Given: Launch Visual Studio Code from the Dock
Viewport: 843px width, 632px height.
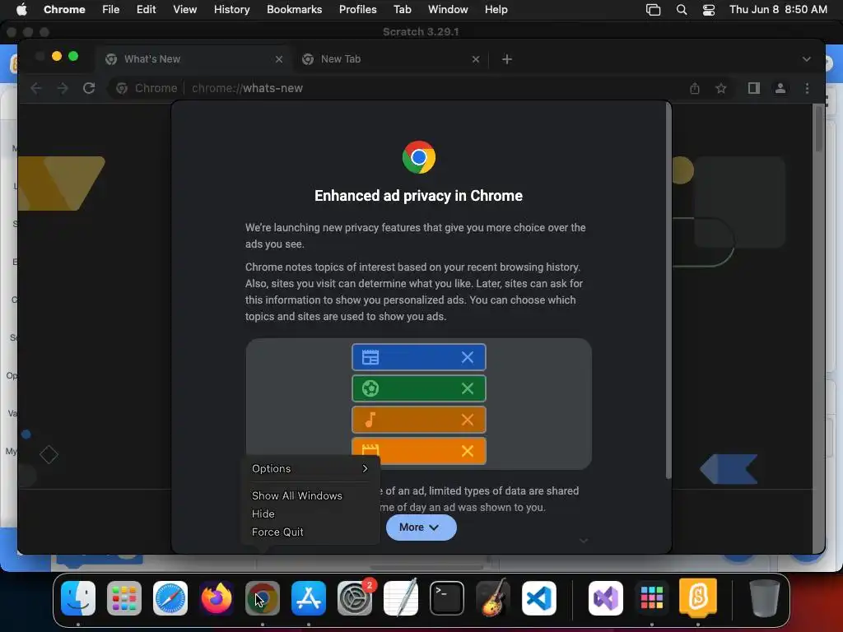Looking at the screenshot, I should 538,597.
